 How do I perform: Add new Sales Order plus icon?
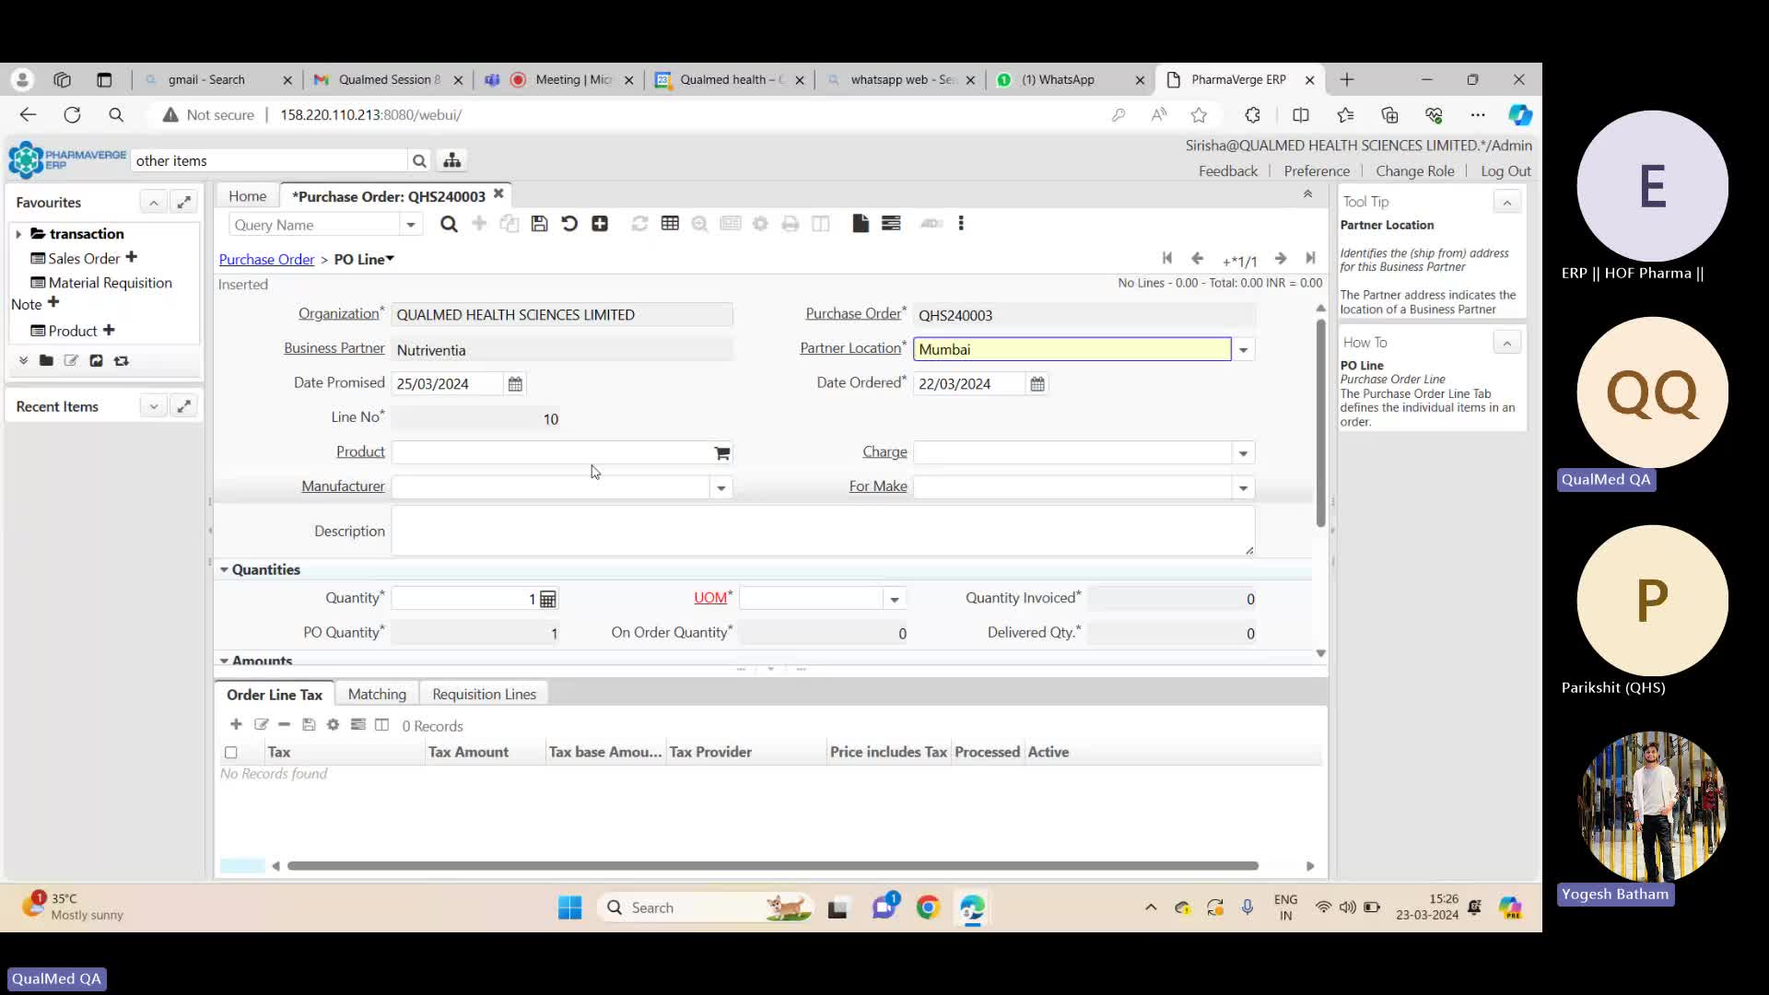click(x=131, y=257)
